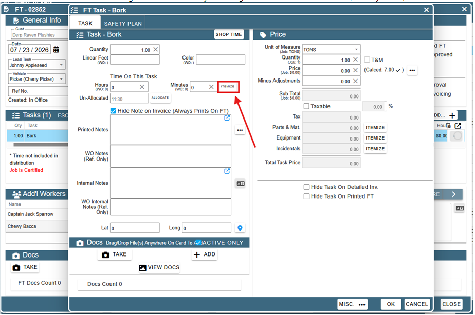The height and width of the screenshot is (315, 475).
Task: Open translate icon beside Internal Notes
Action: (x=241, y=184)
